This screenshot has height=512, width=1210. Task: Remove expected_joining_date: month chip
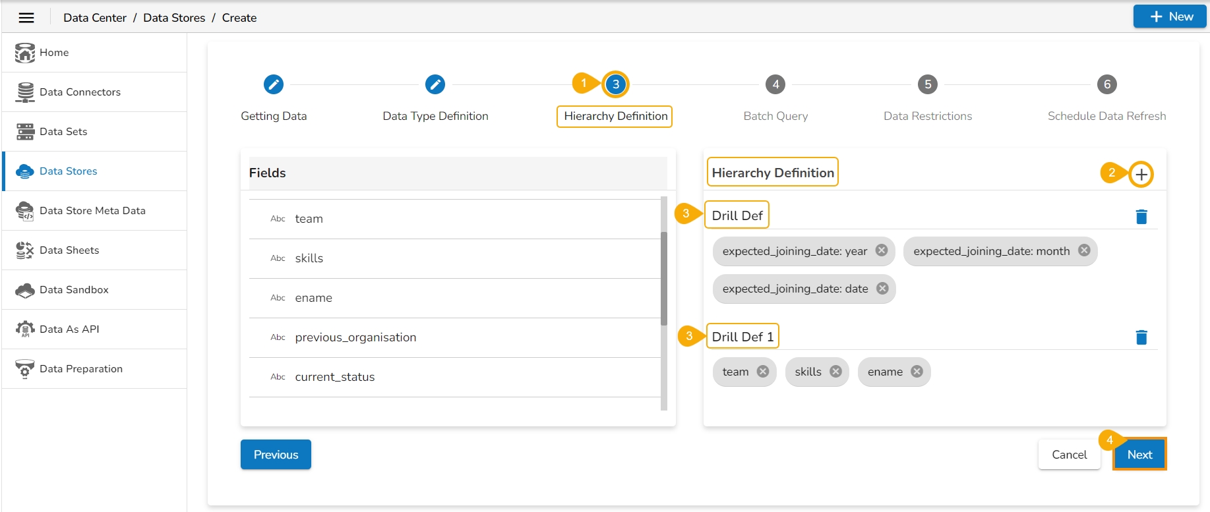coord(1084,250)
